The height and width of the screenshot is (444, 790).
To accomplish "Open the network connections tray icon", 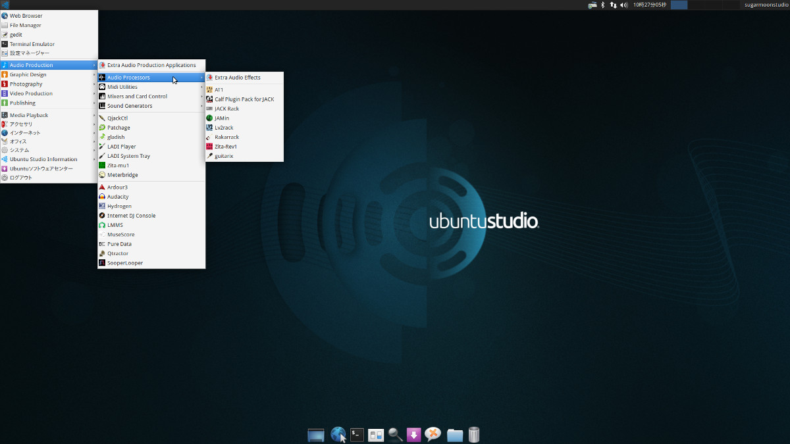I will coord(614,5).
